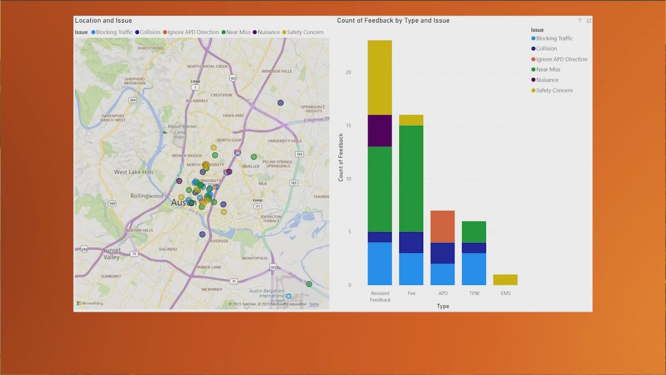Click the Microsoft Bing logo on map

[x=90, y=303]
